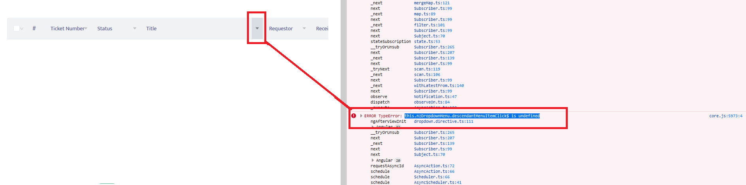
Task: Click the _tryNext stack frame name
Action: click(380, 69)
